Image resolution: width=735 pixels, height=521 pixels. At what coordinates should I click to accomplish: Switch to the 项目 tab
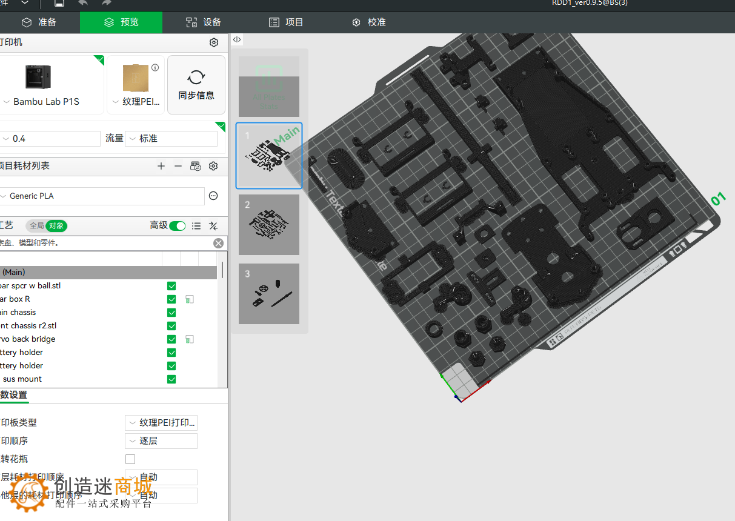coord(285,22)
